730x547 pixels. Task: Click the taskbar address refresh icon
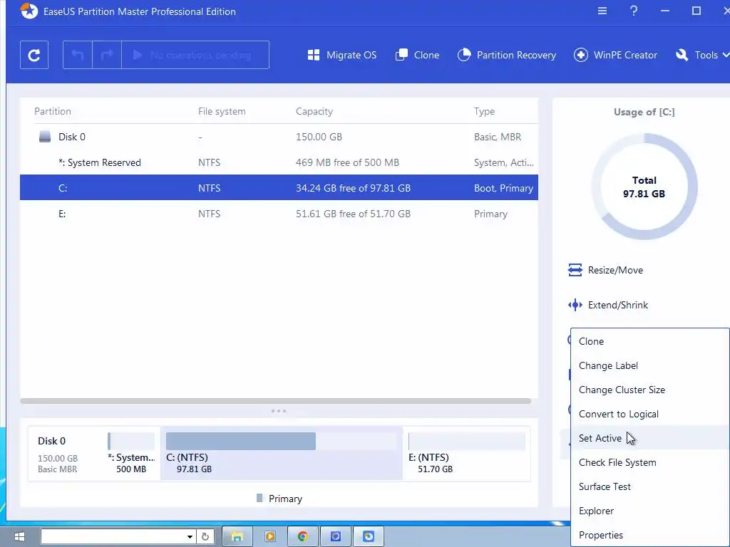(205, 536)
